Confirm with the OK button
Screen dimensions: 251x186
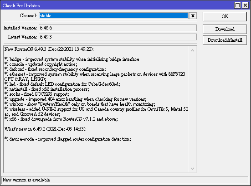coord(225,16)
